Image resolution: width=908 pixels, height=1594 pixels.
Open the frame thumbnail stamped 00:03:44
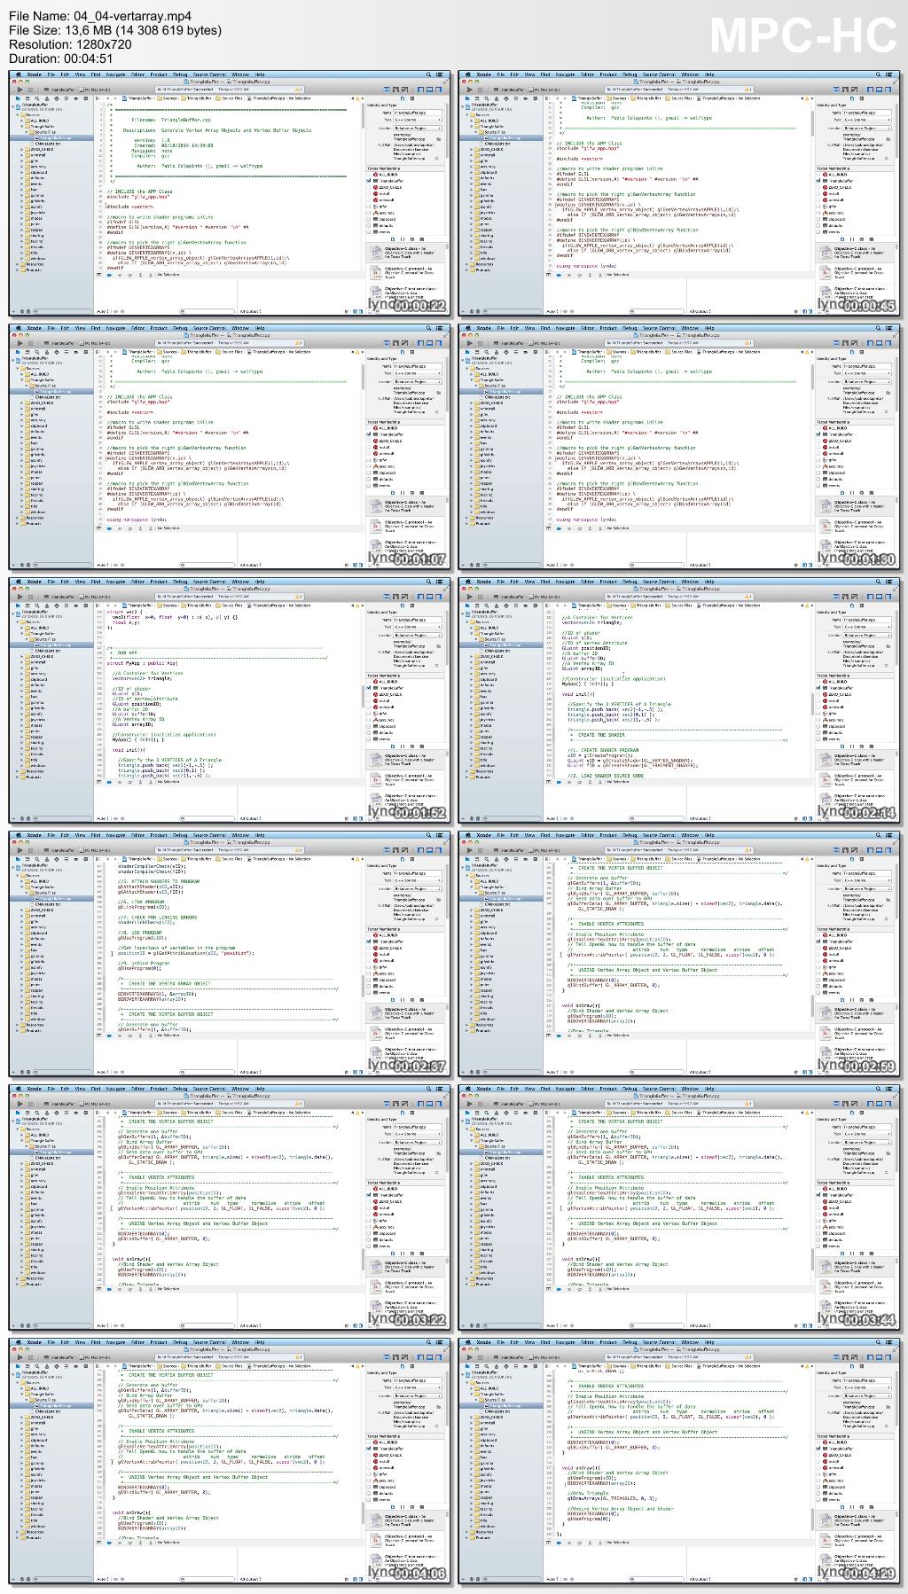pos(679,1207)
